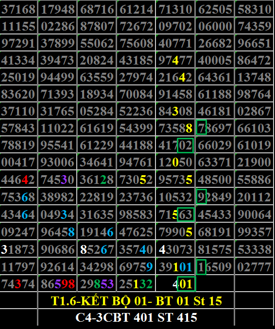Select cell 00417

pos(18,162)
